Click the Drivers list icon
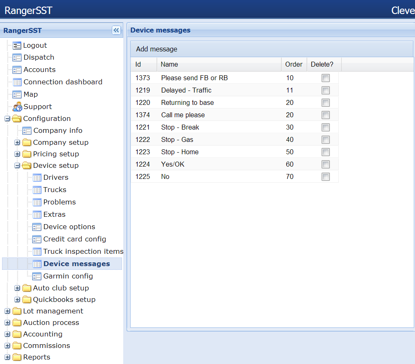This screenshot has width=415, height=364. (37, 178)
